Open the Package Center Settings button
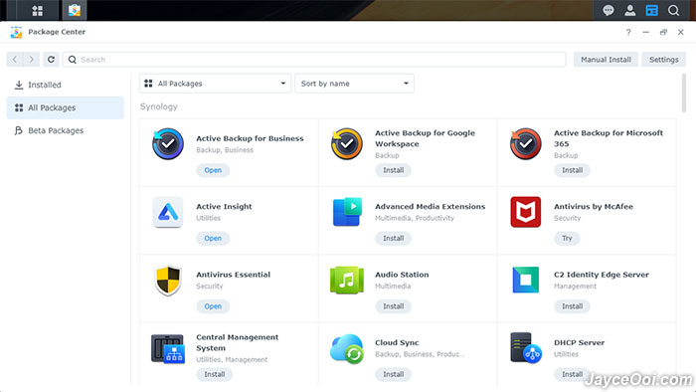Viewport: 696px width, 392px height. (x=663, y=60)
